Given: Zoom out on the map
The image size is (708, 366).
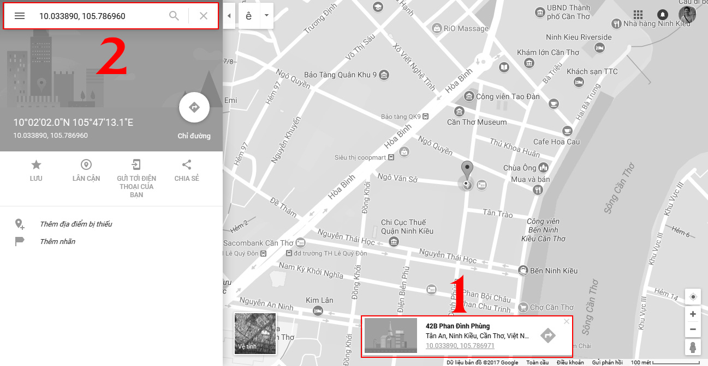Looking at the screenshot, I should point(693,329).
